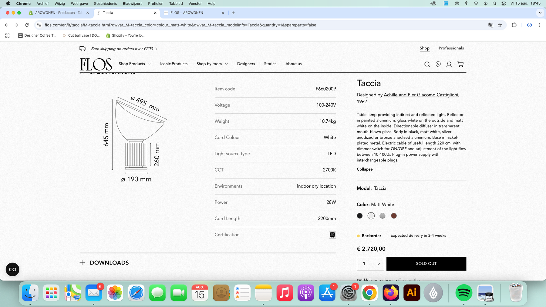The width and height of the screenshot is (546, 307).
Task: Close the AROWONEN Producten tab
Action: click(x=87, y=13)
